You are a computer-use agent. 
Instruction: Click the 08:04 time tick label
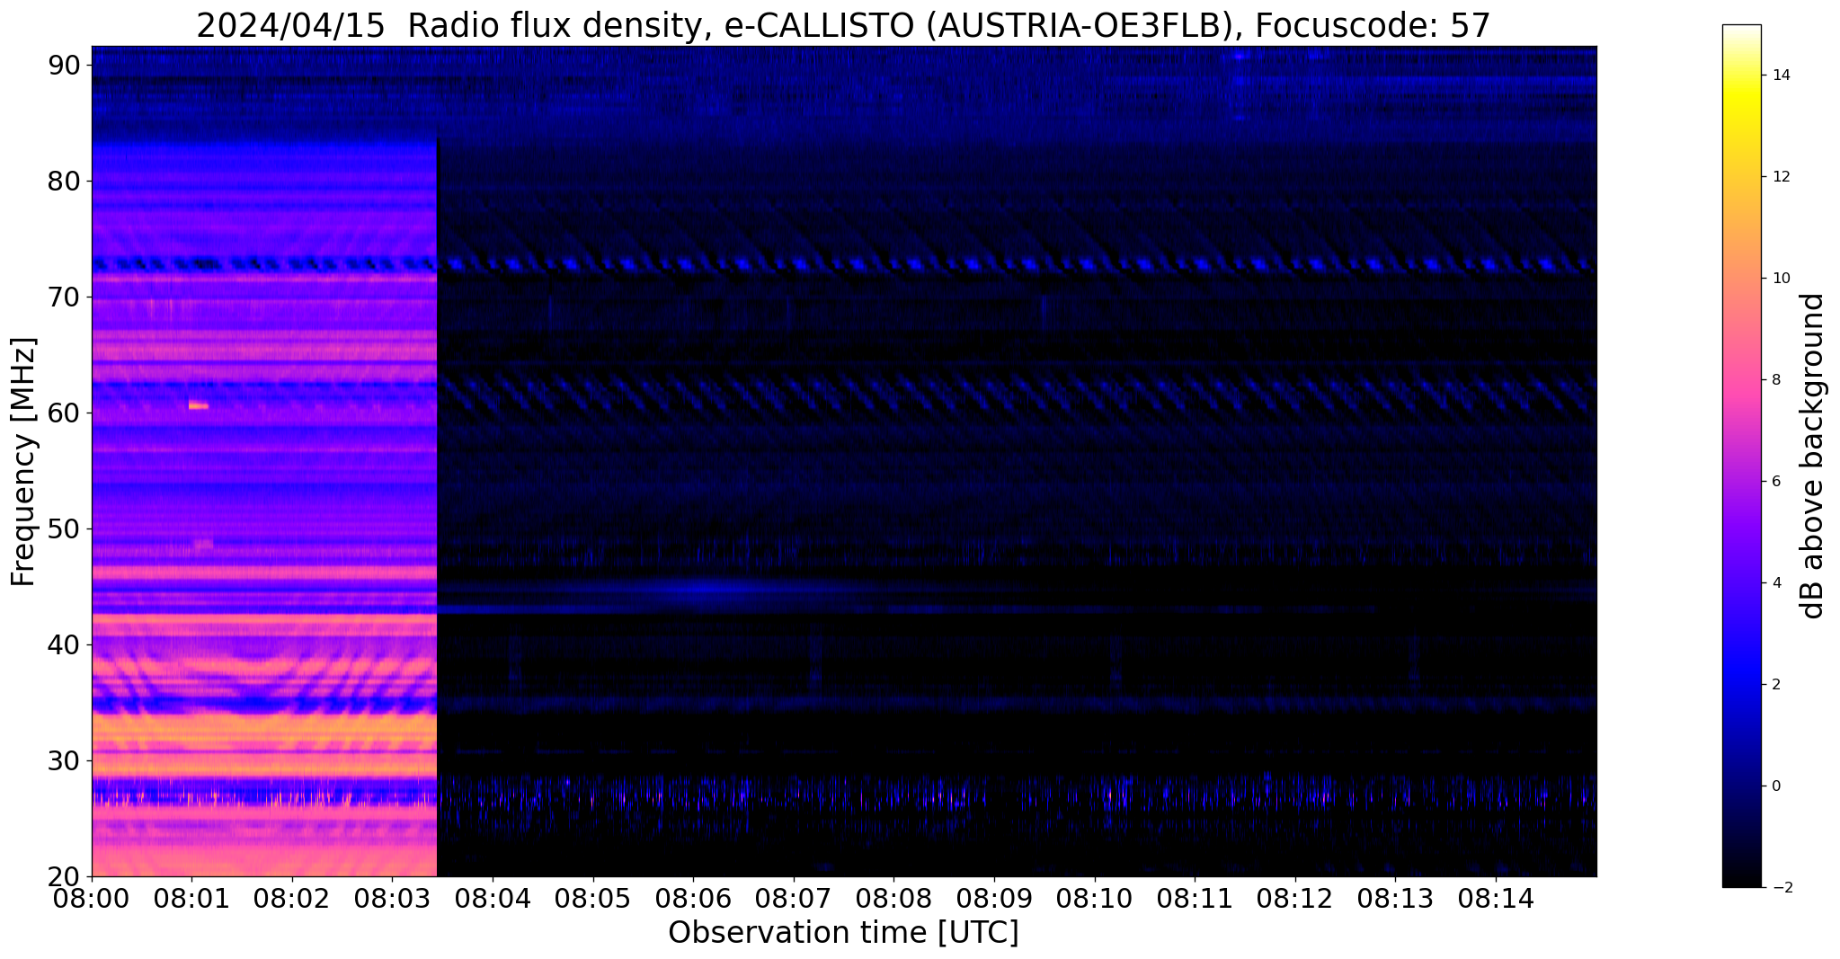493,897
